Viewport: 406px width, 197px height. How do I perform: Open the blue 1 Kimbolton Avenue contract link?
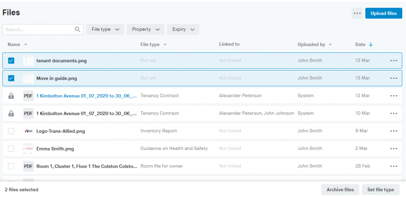tap(86, 96)
